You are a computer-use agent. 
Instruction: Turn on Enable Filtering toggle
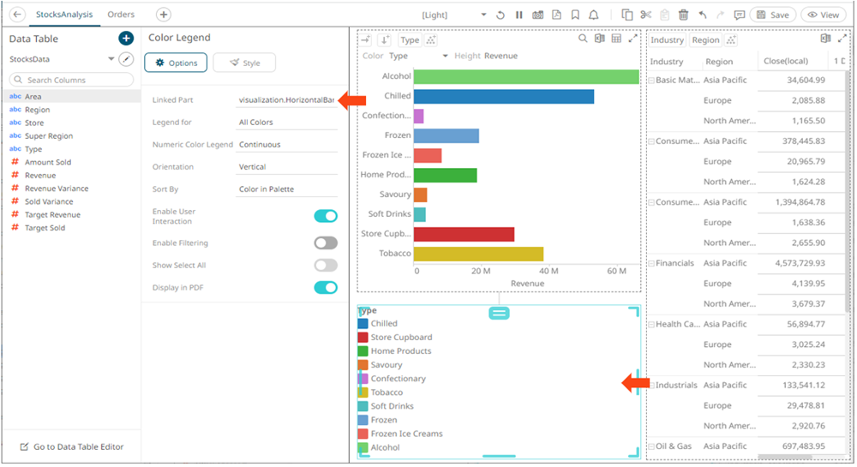coord(326,243)
